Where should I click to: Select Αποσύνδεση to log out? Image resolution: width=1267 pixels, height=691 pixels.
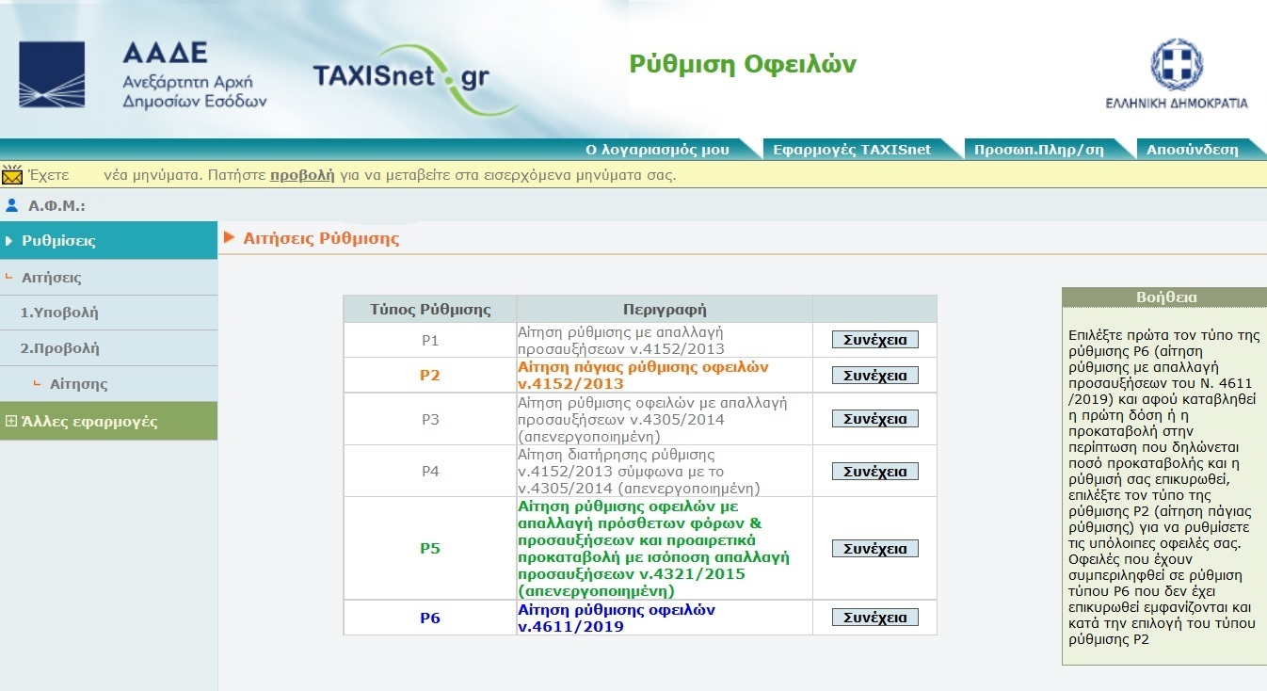point(1192,149)
